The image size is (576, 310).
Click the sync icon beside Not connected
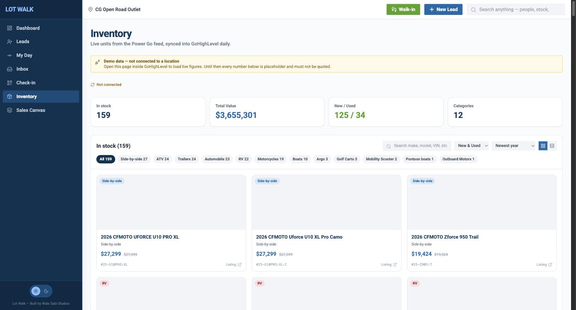[93, 85]
